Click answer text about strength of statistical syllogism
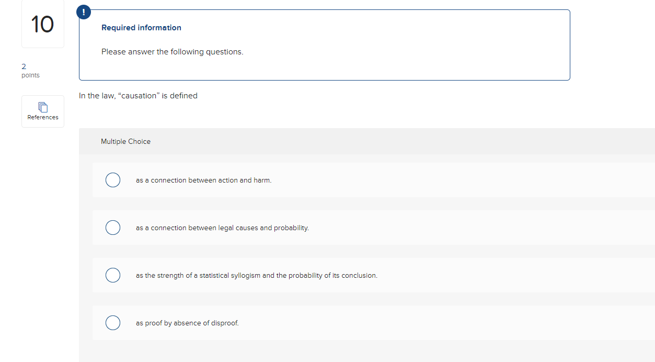The image size is (655, 362). click(x=257, y=275)
